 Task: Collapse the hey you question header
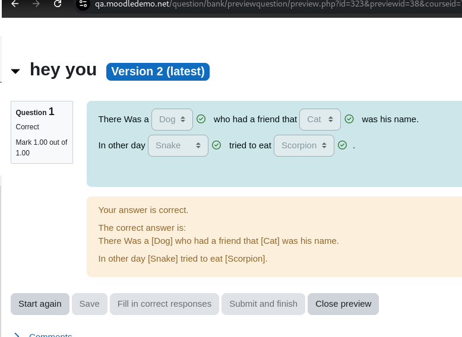[15, 71]
